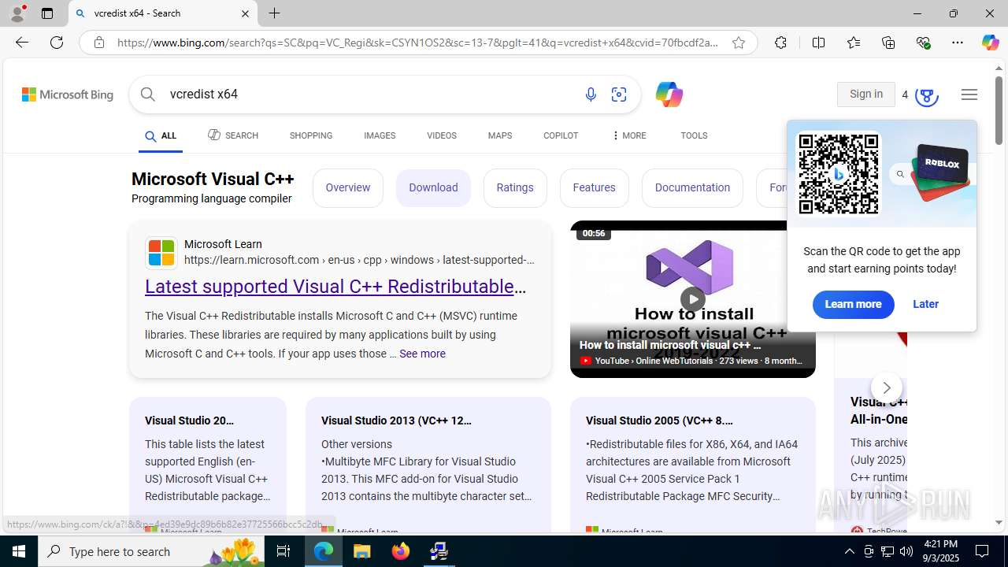This screenshot has width=1008, height=567.
Task: Close the vcredist x64 tab
Action: click(245, 13)
